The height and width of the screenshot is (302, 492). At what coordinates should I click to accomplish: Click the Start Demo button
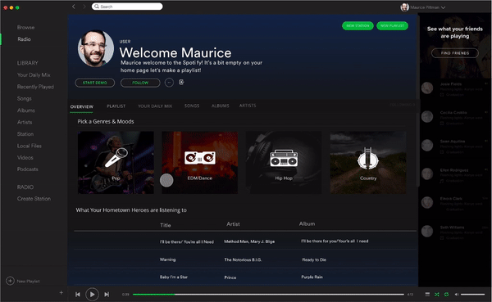tap(95, 83)
